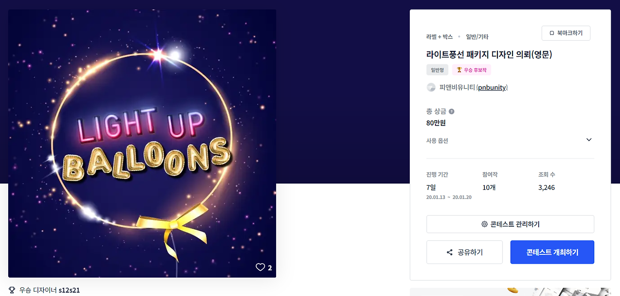Open the 사용 옵션 section label
Image resolution: width=620 pixels, height=296 pixels.
coord(437,141)
